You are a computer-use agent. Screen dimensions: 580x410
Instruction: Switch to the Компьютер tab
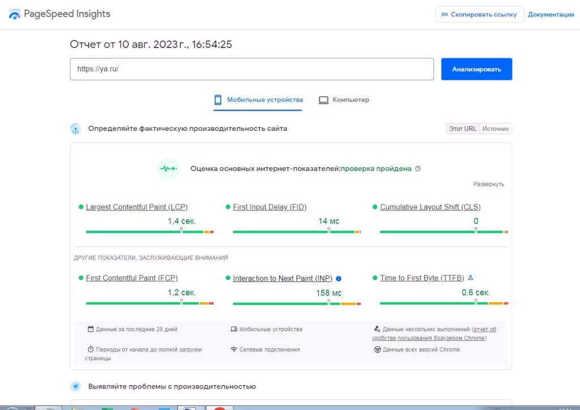click(x=344, y=100)
